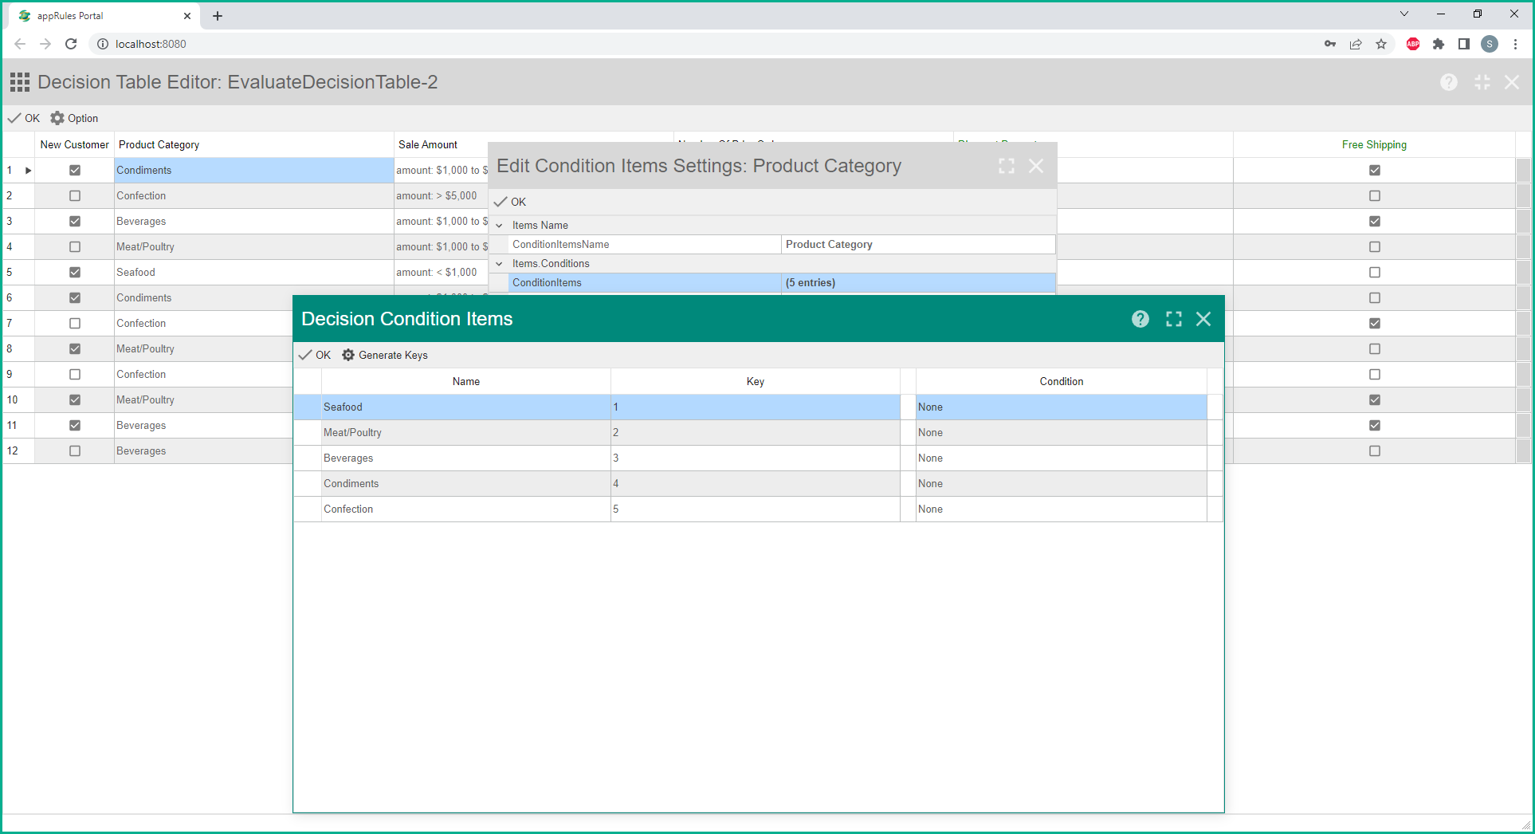
Task: Edit the Product Category name value field
Action: [918, 244]
